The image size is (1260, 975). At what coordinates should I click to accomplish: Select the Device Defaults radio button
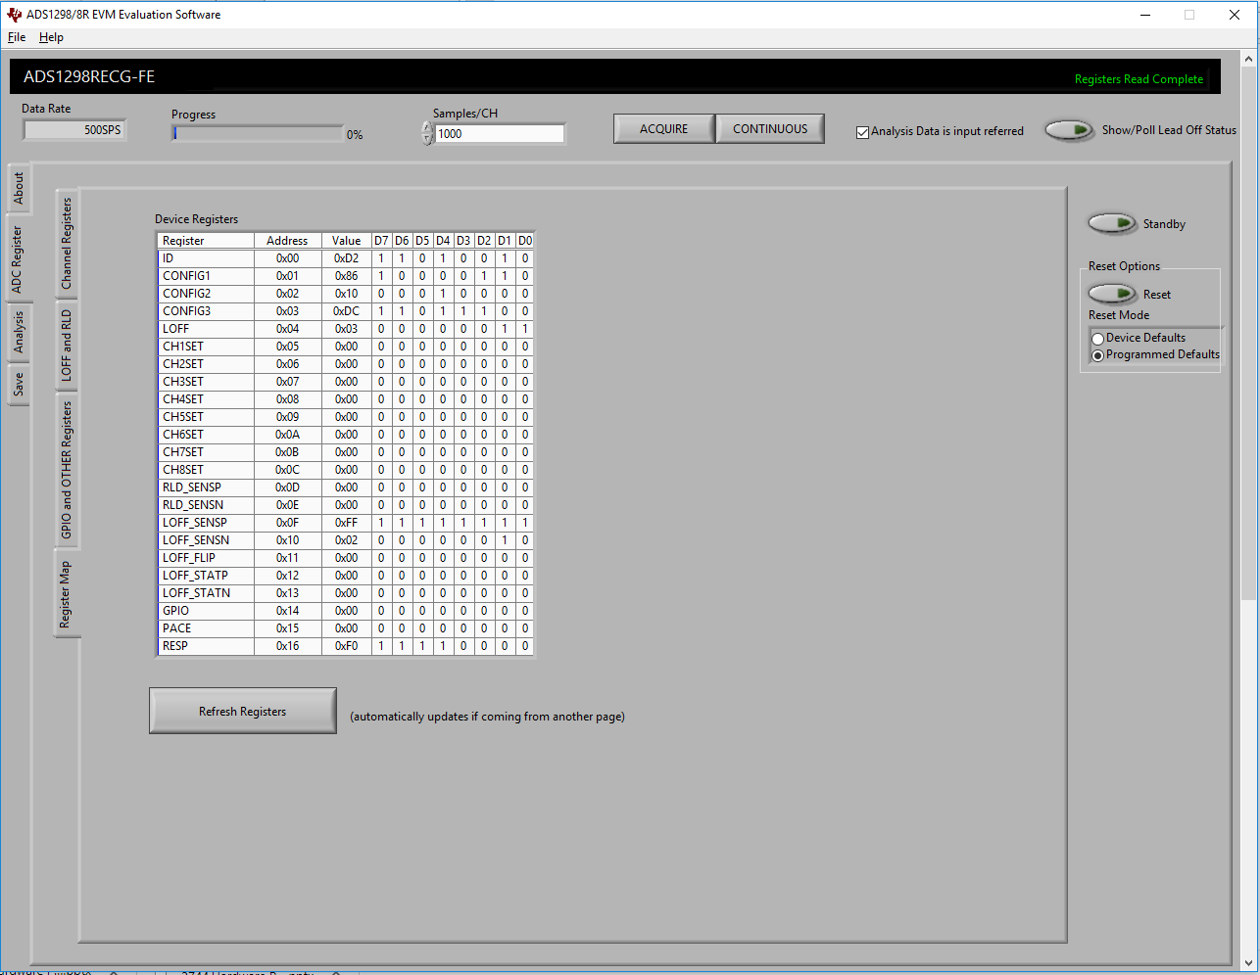[x=1098, y=339]
